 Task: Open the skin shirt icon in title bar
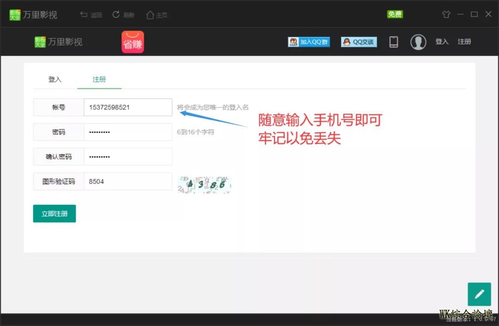click(x=446, y=14)
